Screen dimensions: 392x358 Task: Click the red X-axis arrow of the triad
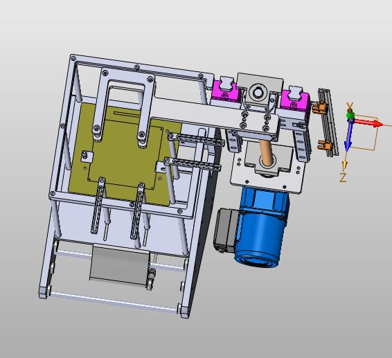coord(368,123)
